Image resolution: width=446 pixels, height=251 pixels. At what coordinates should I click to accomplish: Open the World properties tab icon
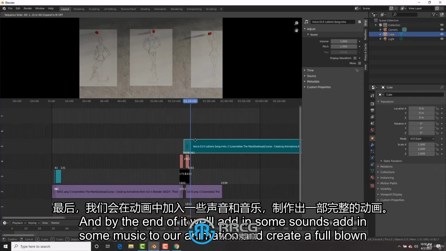point(372,130)
